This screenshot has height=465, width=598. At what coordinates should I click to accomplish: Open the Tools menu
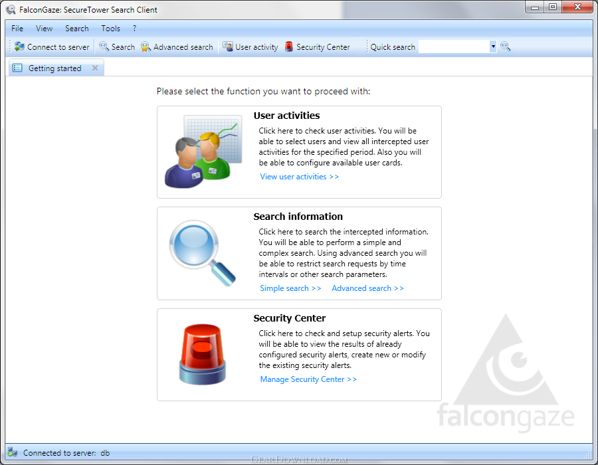pyautogui.click(x=110, y=28)
